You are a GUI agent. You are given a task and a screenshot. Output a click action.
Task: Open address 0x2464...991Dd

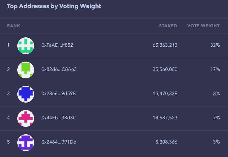[59, 142]
